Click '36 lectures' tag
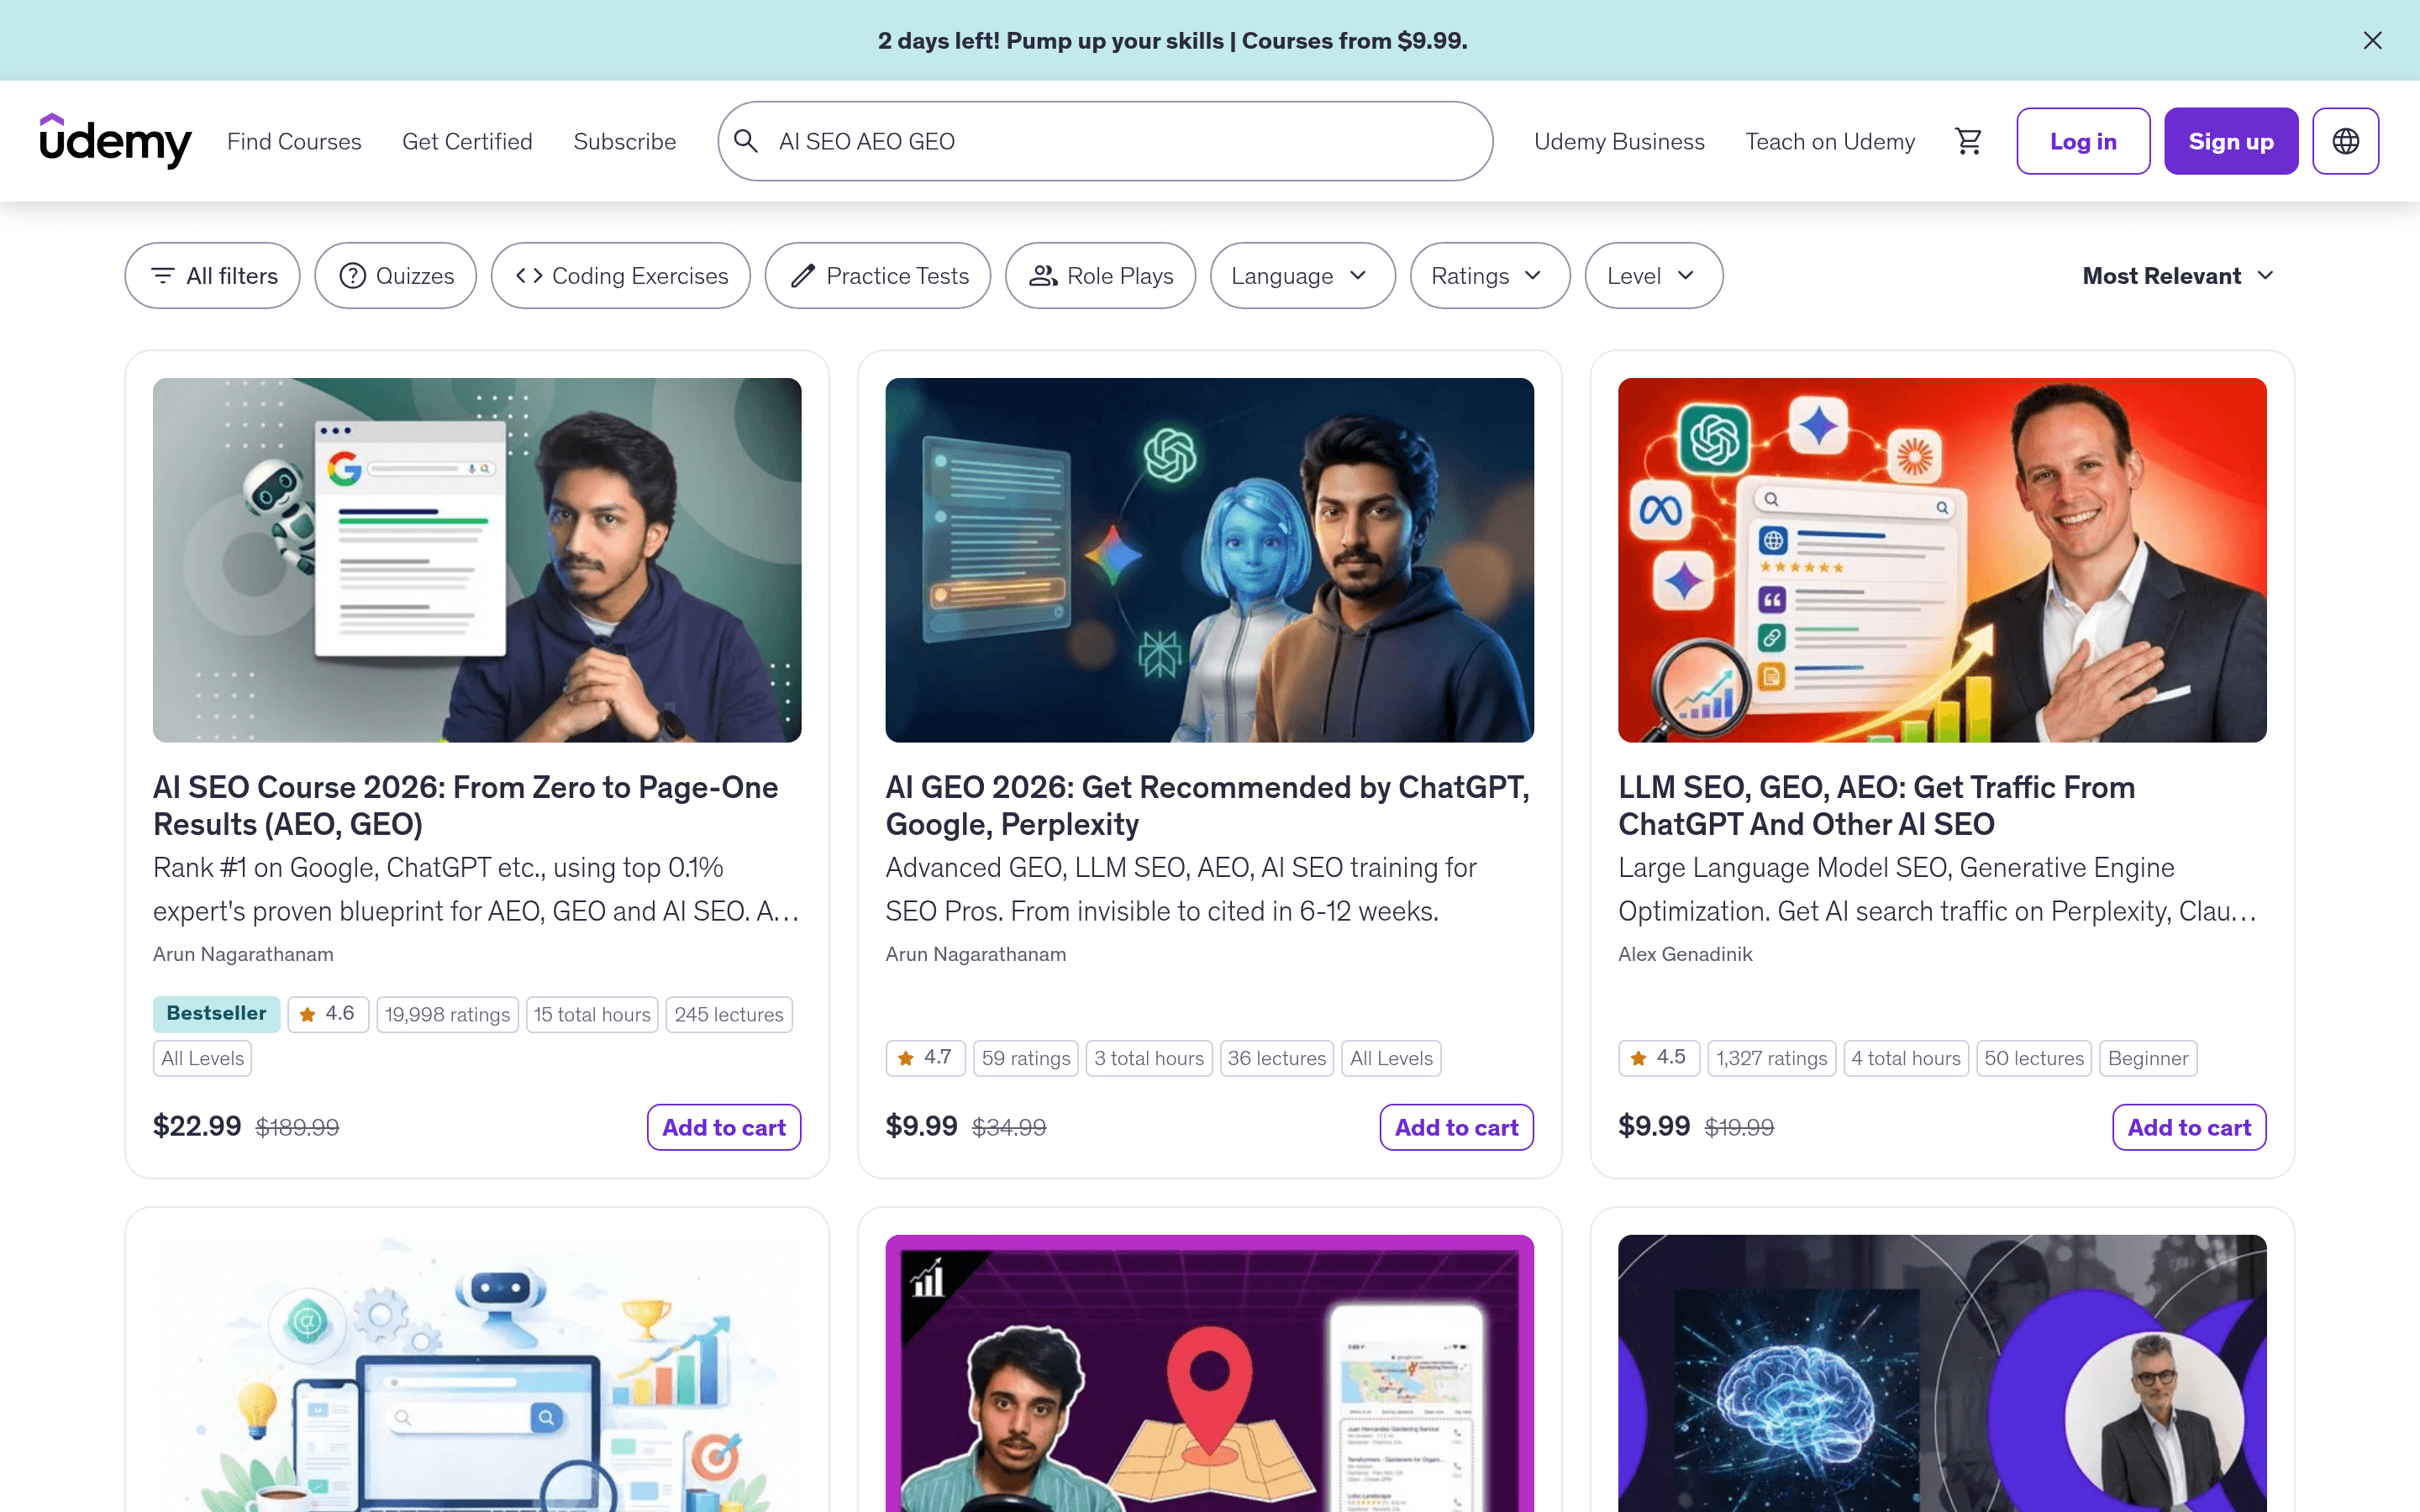The image size is (2420, 1512). click(x=1277, y=1057)
